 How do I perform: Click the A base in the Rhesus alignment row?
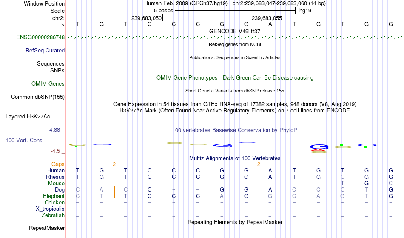point(270,177)
